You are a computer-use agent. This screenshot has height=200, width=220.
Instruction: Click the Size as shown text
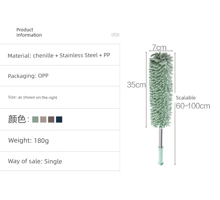click(33, 97)
